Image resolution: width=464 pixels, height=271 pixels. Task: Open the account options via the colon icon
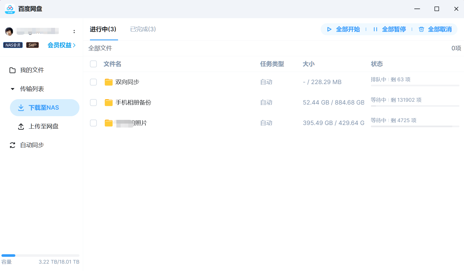(x=74, y=31)
